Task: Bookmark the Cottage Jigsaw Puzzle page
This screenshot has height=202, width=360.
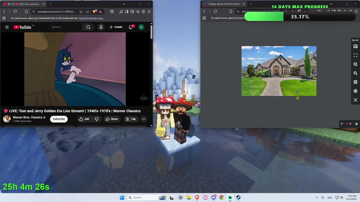Action: pyautogui.click(x=231, y=12)
